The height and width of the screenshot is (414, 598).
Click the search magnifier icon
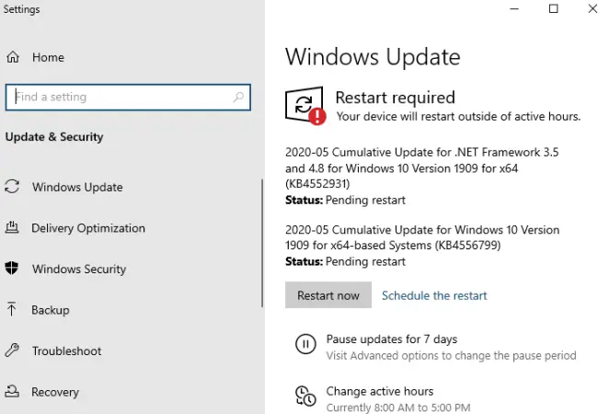click(238, 97)
